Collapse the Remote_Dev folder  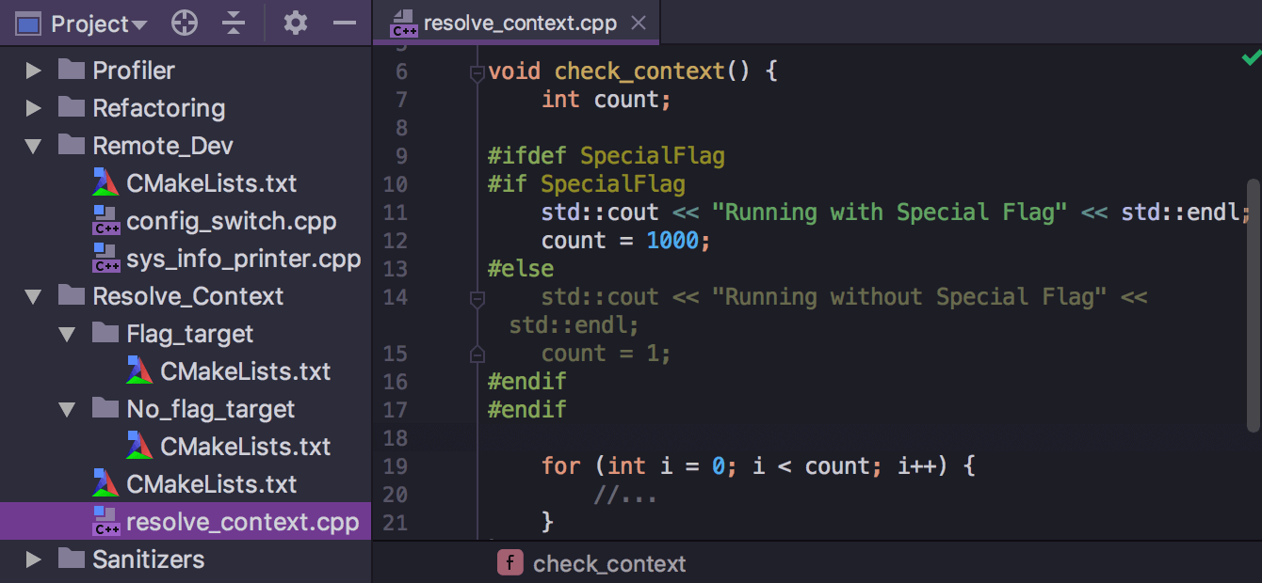[x=34, y=146]
